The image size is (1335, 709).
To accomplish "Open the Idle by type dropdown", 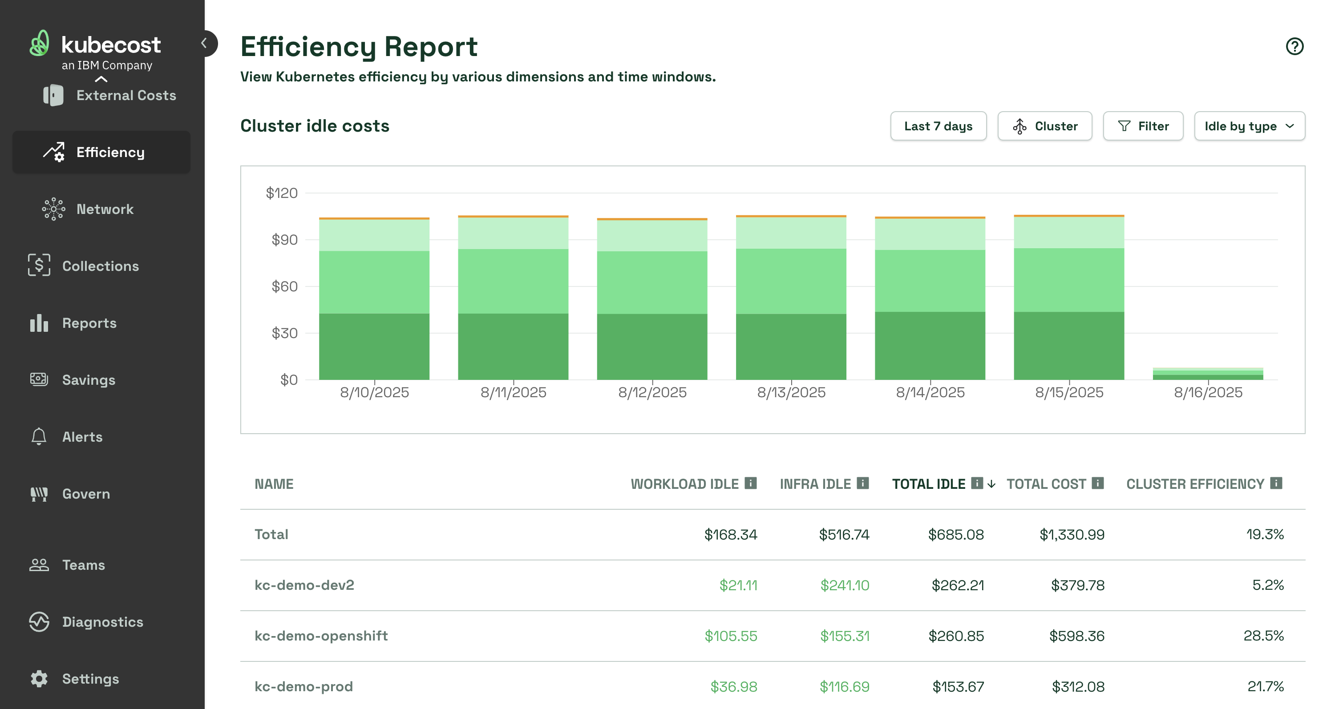I will 1249,126.
